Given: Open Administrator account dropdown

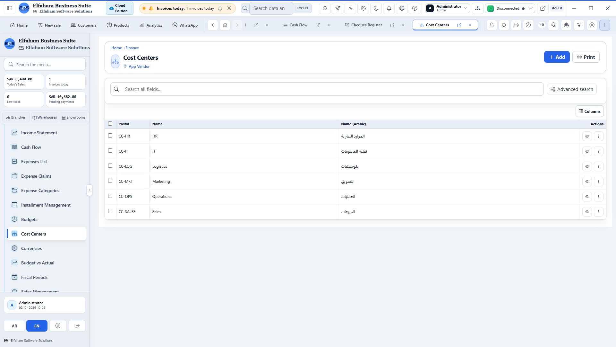Looking at the screenshot, I should [x=448, y=8].
